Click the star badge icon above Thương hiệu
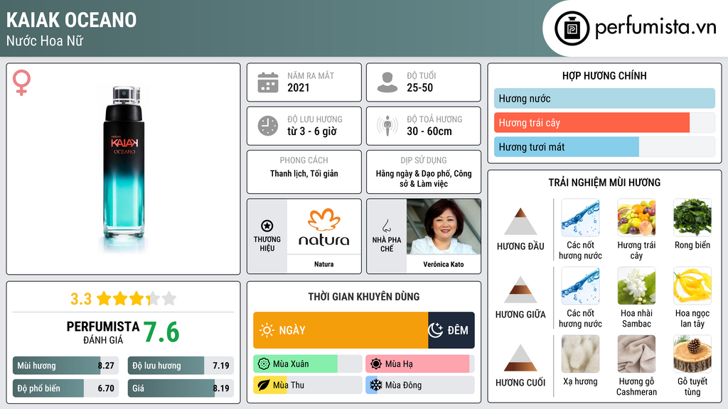This screenshot has width=728, height=409. click(267, 226)
